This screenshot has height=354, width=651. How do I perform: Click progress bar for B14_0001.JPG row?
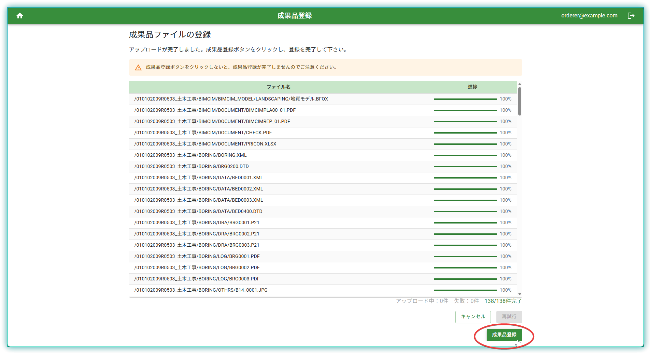point(465,290)
